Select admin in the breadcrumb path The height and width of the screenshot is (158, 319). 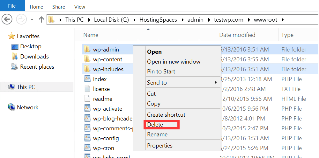pos(195,20)
